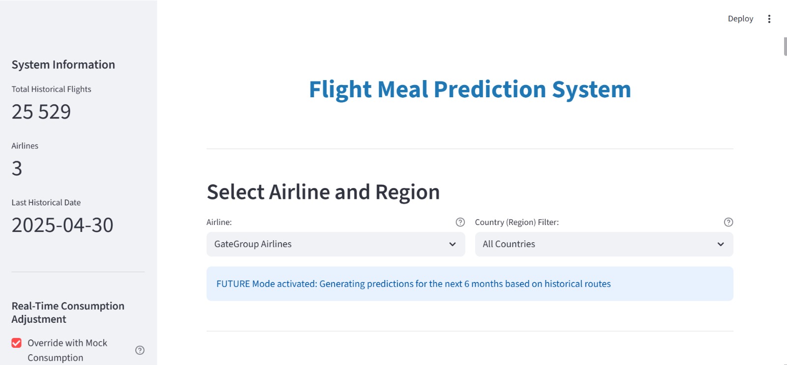
Task: Click the Country (Region) Filter help icon
Action: [728, 222]
